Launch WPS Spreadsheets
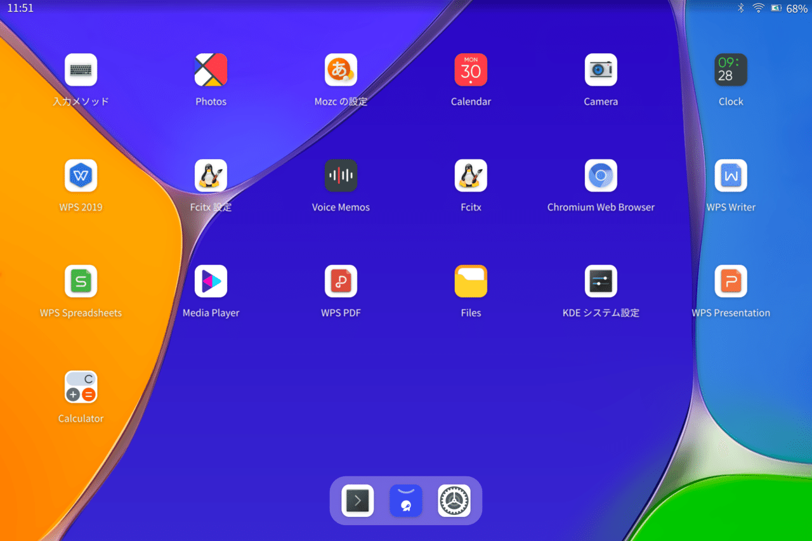812x541 pixels. (x=81, y=281)
